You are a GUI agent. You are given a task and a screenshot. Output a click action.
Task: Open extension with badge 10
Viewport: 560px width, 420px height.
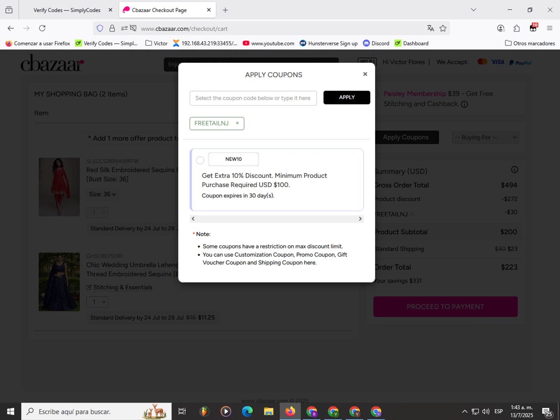(x=533, y=28)
